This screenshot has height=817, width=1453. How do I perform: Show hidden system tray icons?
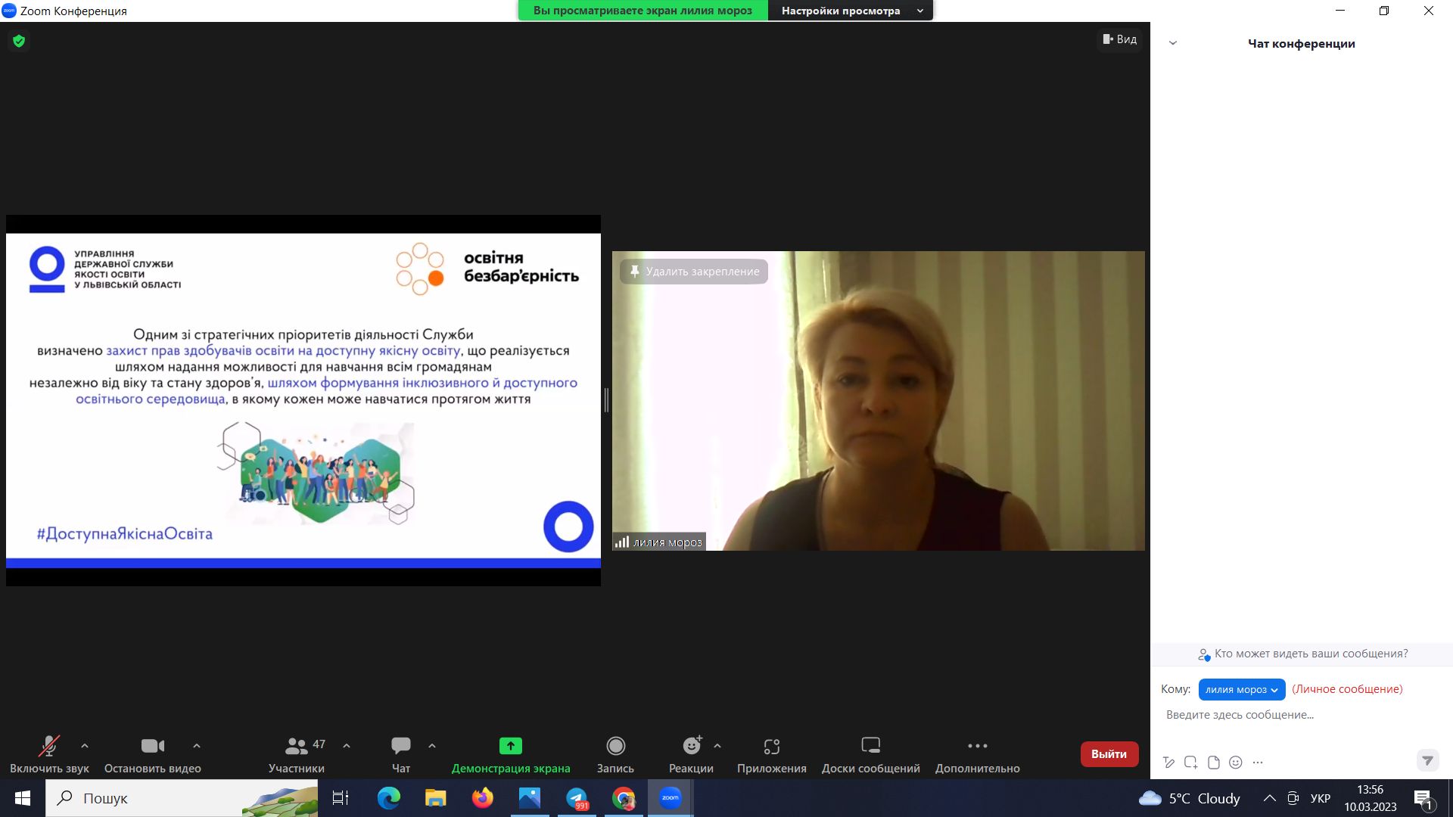[x=1270, y=798]
